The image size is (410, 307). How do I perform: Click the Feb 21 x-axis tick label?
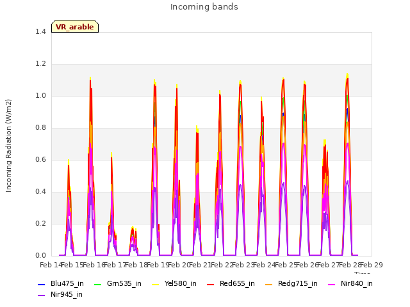pyautogui.click(x=200, y=265)
